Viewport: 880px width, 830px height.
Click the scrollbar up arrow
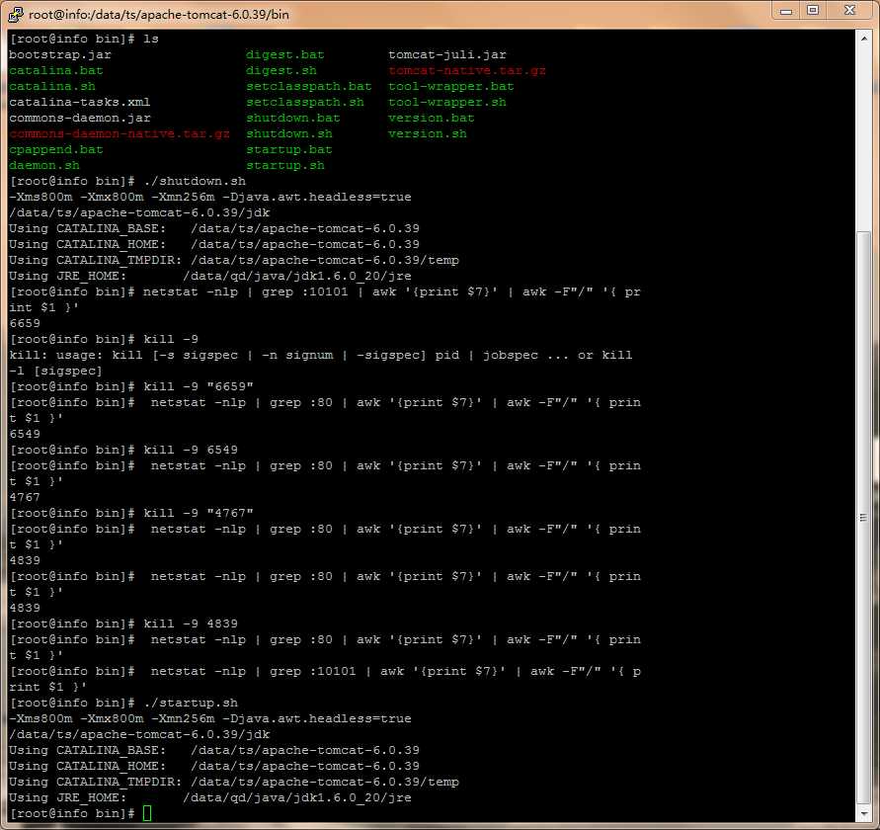click(864, 39)
